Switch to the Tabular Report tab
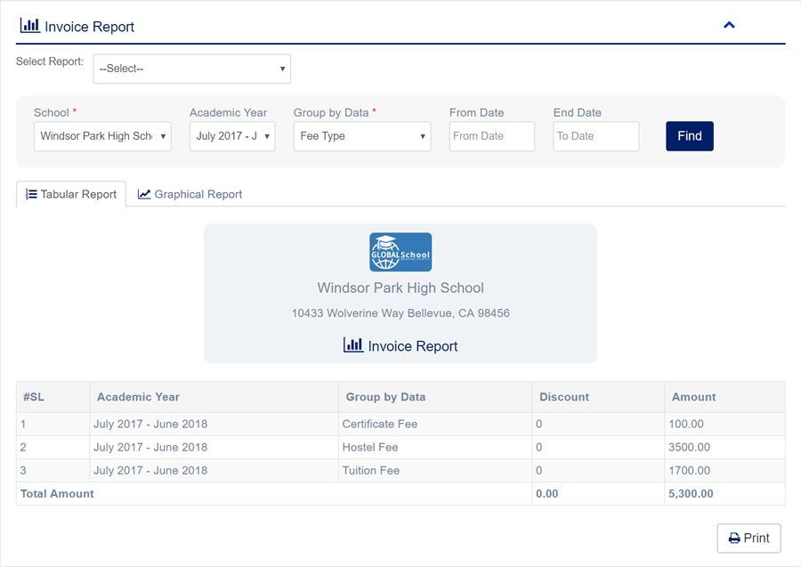The image size is (801, 567). 71,194
